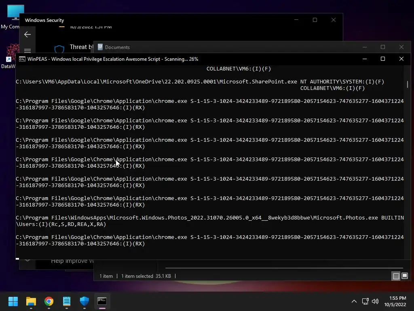This screenshot has height=311, width=414.
Task: Select the command prompt taskbar icon
Action: 102,301
